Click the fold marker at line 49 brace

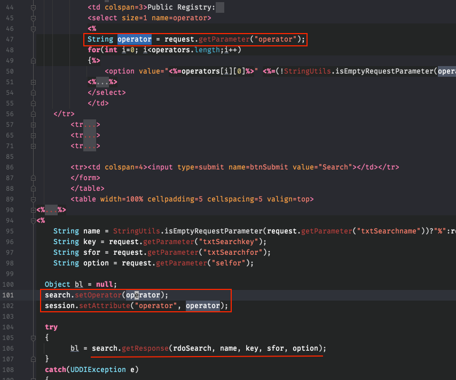pyautogui.click(x=33, y=61)
